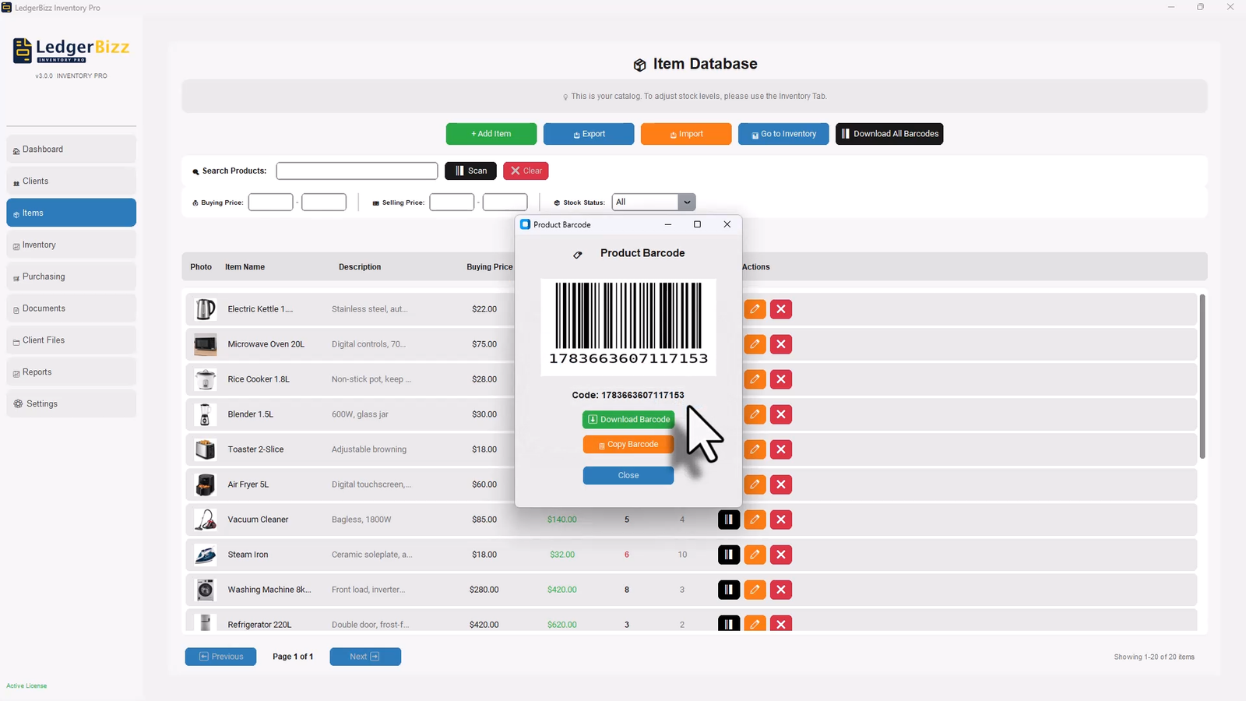Screen dimensions: 1246x701
Task: Click the blue Close dialog button
Action: pos(628,475)
